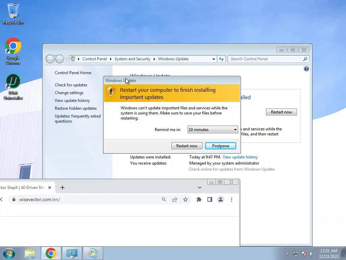Open the Remind me in dropdown
This screenshot has height=260, width=346.
[213, 130]
